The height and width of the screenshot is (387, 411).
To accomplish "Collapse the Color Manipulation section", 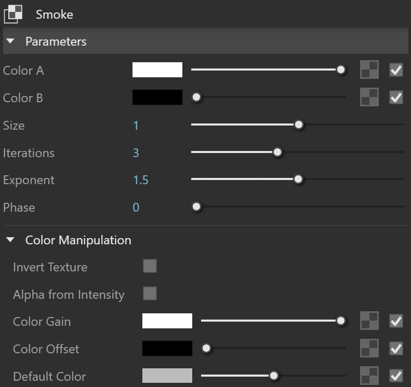I will (10, 240).
